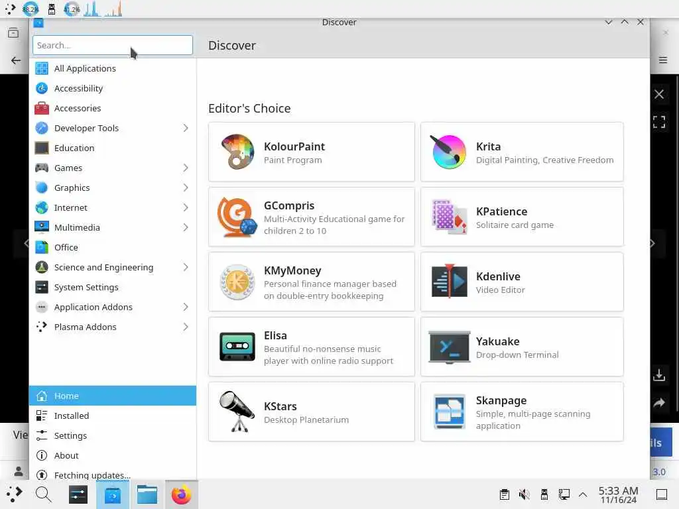Open the KolourPaint title link
Screen dimensions: 679x509
click(x=294, y=146)
